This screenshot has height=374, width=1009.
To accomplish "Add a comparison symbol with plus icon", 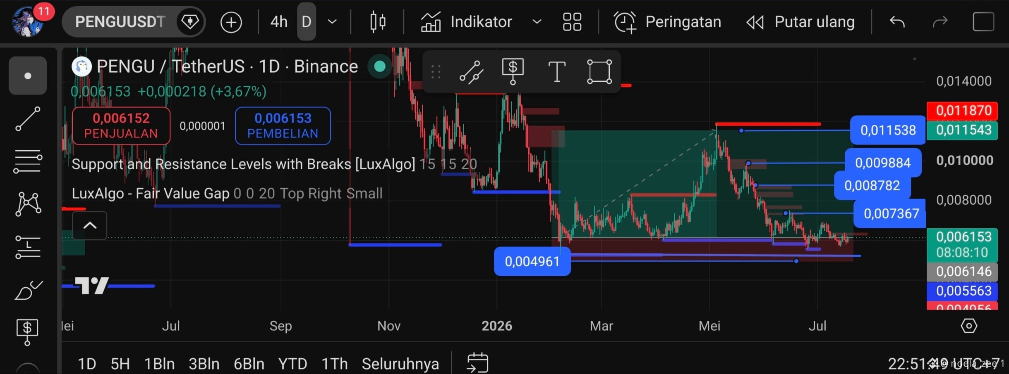I will 231,22.
